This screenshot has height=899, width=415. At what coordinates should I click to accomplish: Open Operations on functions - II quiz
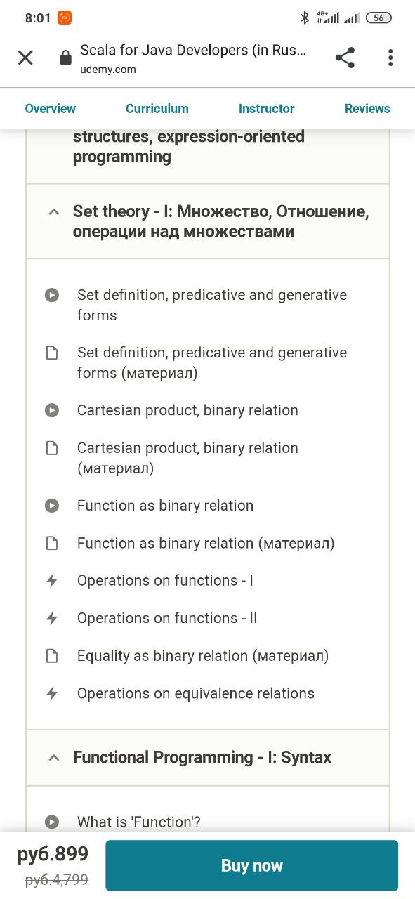(167, 618)
